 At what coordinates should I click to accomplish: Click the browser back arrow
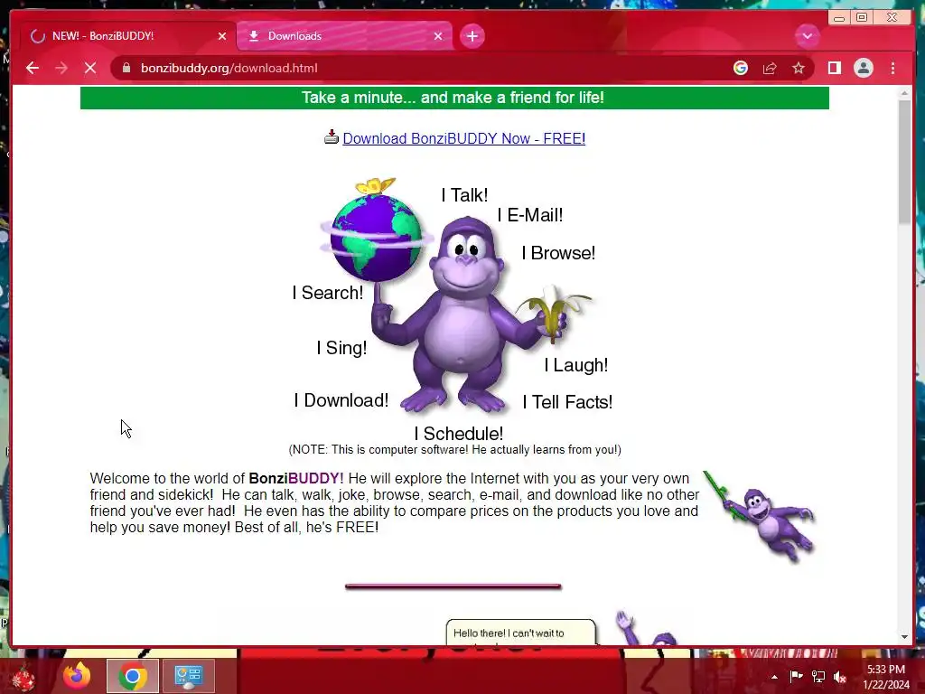(33, 68)
